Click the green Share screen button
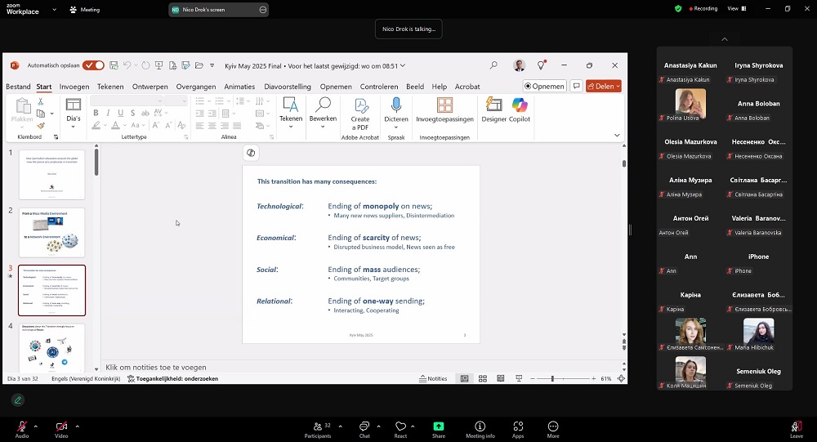Screen dimensions: 817x442 [x=439, y=430]
